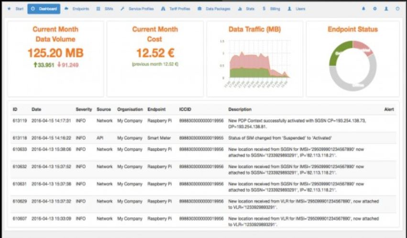This screenshot has width=407, height=238.
Task: Click the SIM status changed description
Action: pos(280,138)
